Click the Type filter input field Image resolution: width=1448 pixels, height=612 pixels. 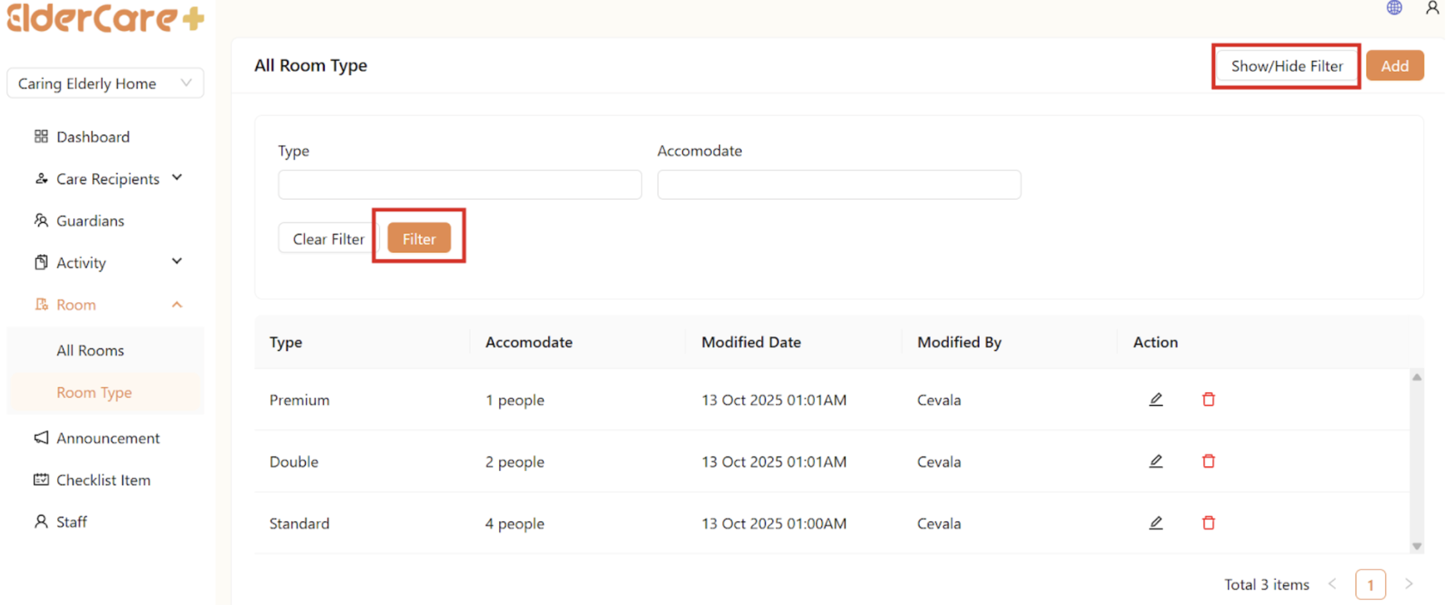click(x=459, y=185)
